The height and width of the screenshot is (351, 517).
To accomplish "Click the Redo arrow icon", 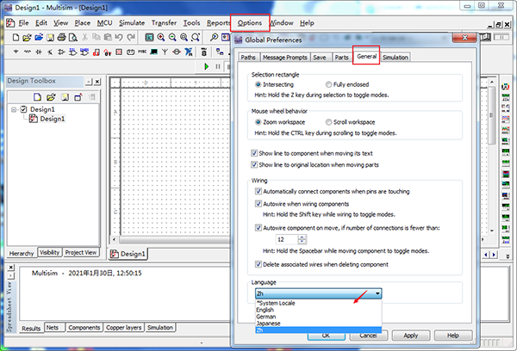I will click(133, 38).
